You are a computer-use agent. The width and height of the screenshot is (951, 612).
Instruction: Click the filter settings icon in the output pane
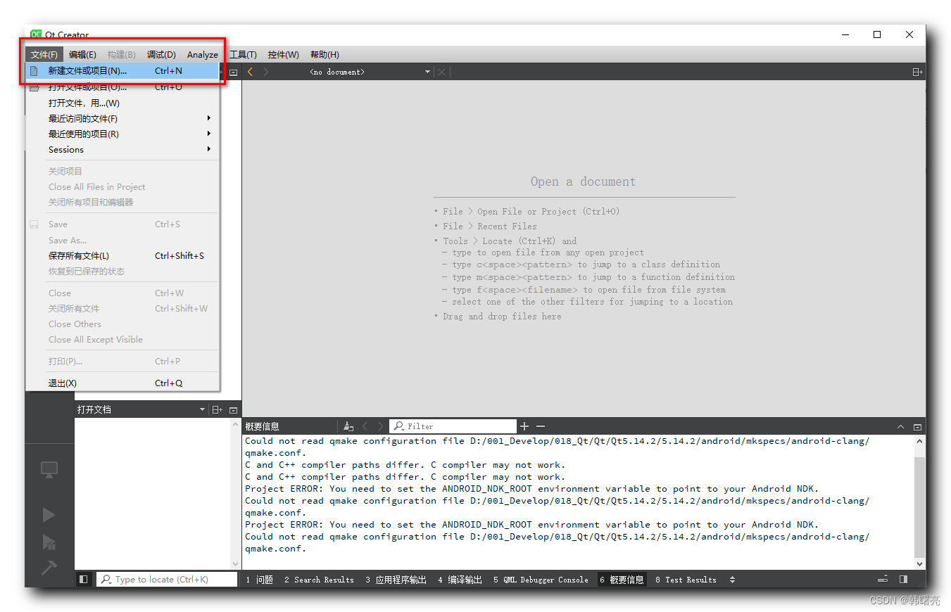coord(348,426)
